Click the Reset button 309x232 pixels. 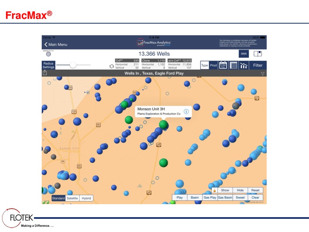tap(255, 190)
